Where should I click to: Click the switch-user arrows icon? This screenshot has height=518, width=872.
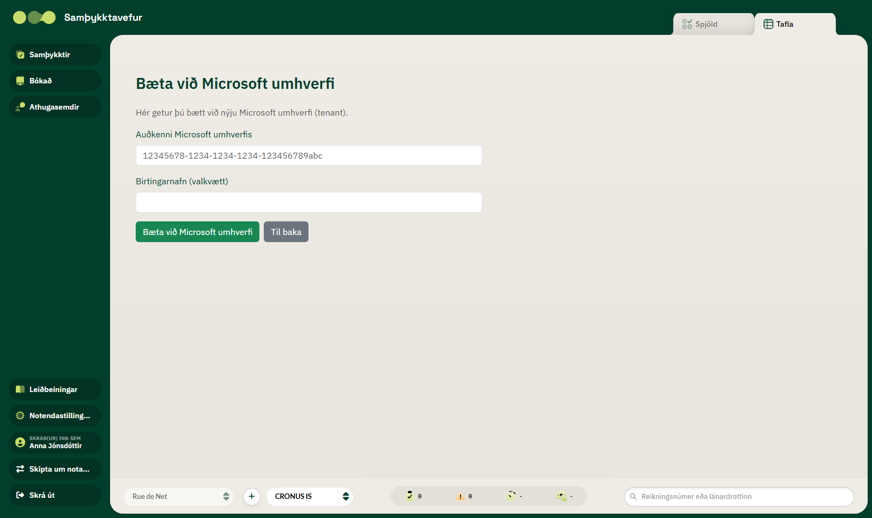point(20,469)
